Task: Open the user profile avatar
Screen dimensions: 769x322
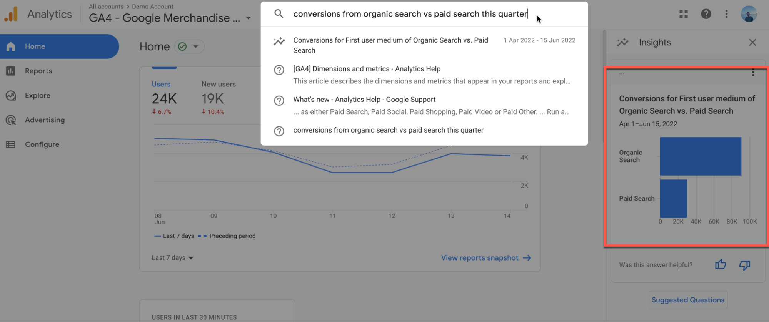Action: (749, 14)
